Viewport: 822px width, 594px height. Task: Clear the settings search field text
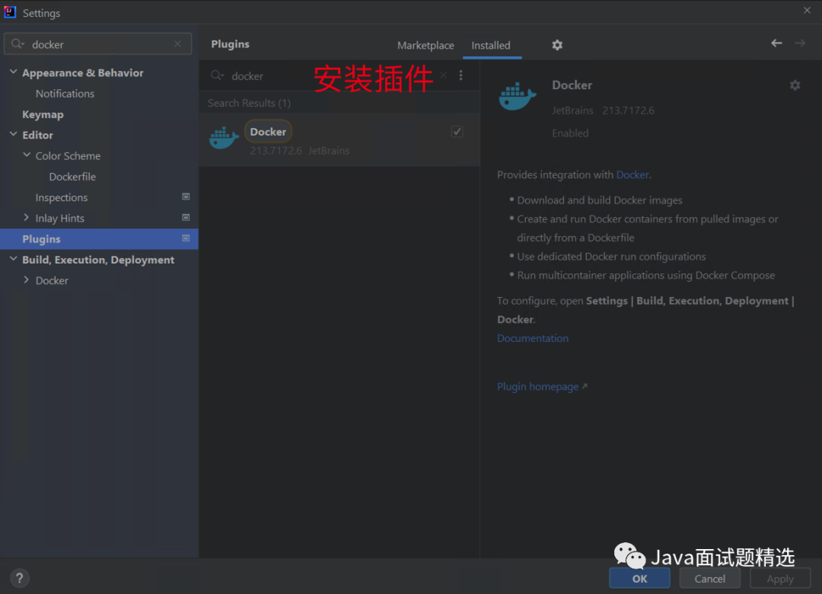click(177, 44)
